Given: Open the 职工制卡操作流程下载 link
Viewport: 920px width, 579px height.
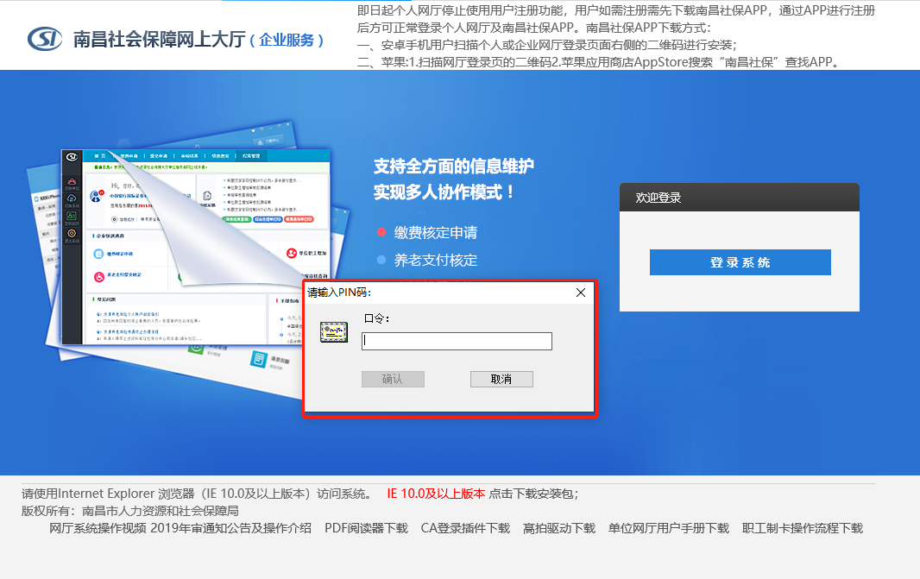Looking at the screenshot, I should click(x=803, y=528).
